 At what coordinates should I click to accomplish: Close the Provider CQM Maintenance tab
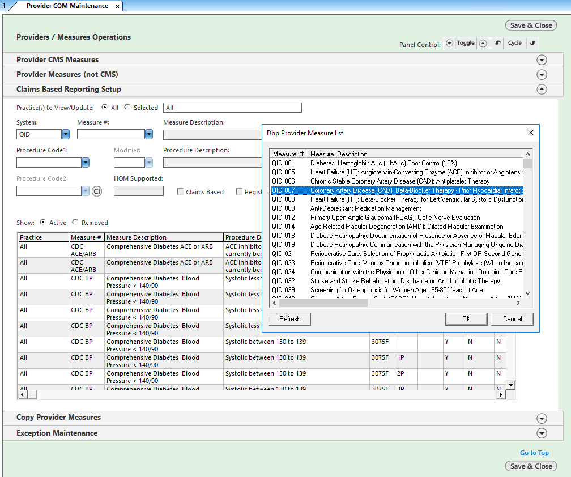(117, 6)
